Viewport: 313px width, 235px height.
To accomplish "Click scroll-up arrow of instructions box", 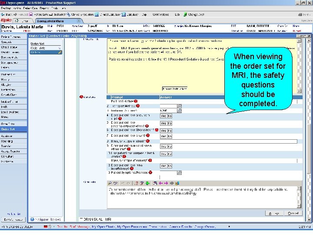I will 299,41.
